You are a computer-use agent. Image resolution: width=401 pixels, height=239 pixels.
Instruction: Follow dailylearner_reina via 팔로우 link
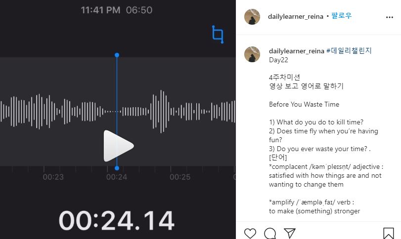[x=341, y=16]
